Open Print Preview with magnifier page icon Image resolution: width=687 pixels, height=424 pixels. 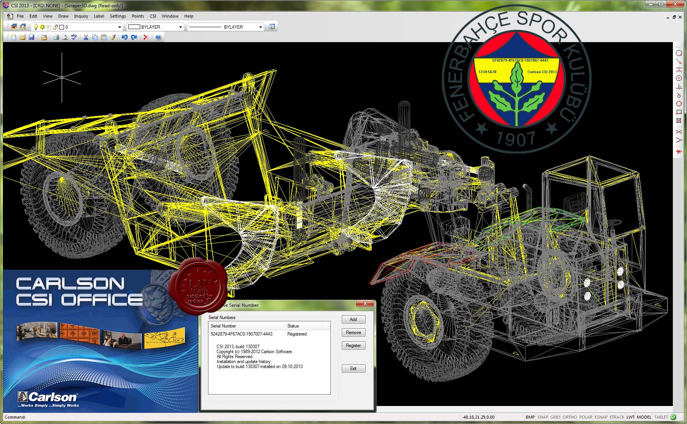point(65,37)
